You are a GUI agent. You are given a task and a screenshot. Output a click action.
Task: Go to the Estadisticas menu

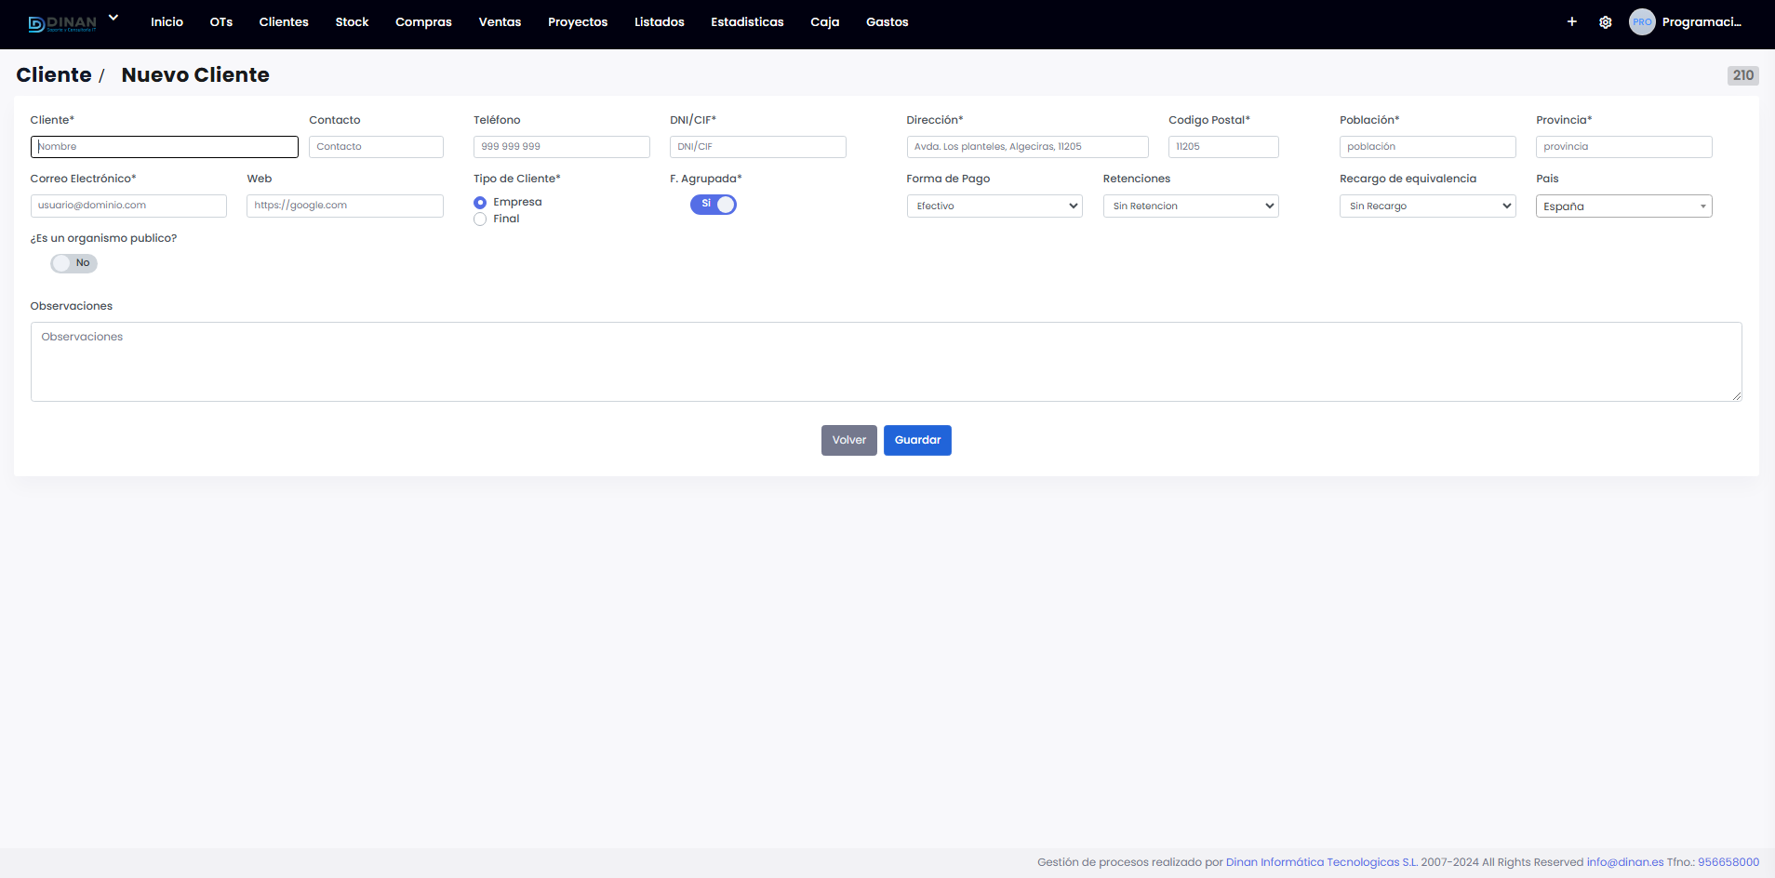point(747,22)
